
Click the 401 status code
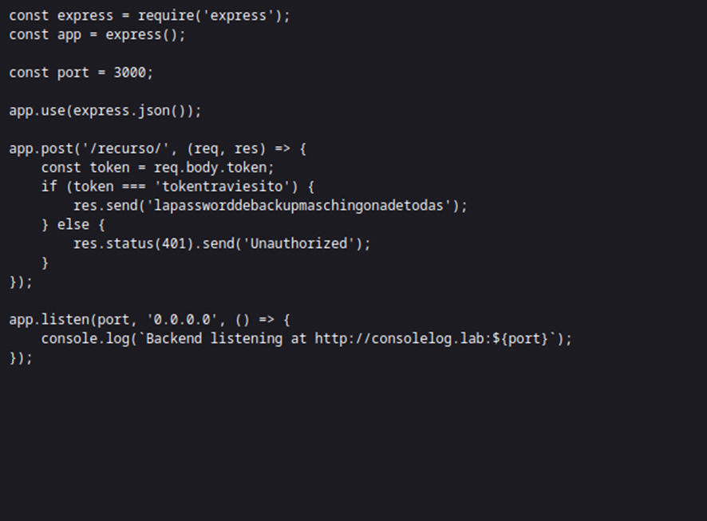[173, 243]
